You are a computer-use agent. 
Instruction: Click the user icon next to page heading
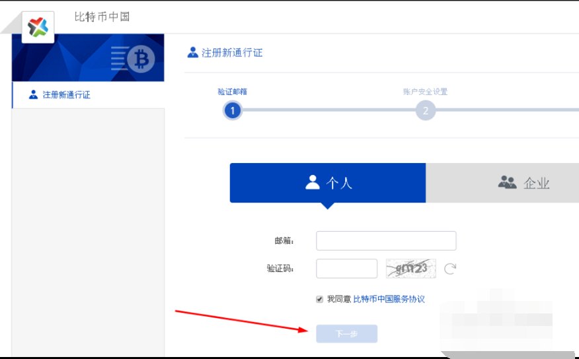tap(193, 52)
